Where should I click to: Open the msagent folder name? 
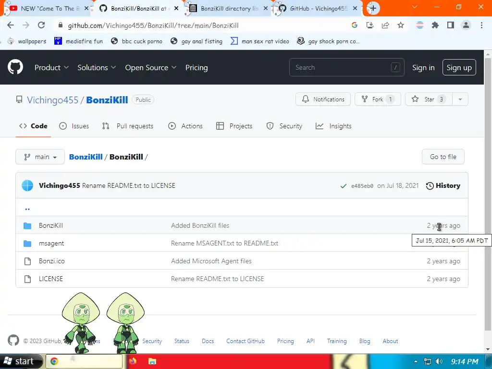point(51,243)
